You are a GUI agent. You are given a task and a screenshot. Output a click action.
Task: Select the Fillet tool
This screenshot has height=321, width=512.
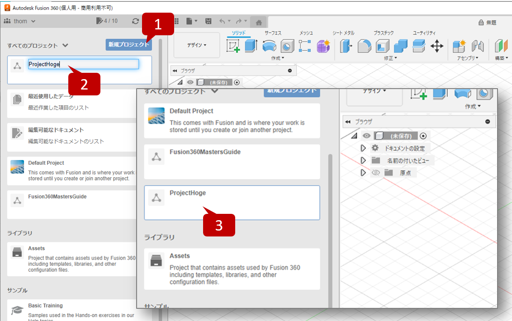pos(364,46)
